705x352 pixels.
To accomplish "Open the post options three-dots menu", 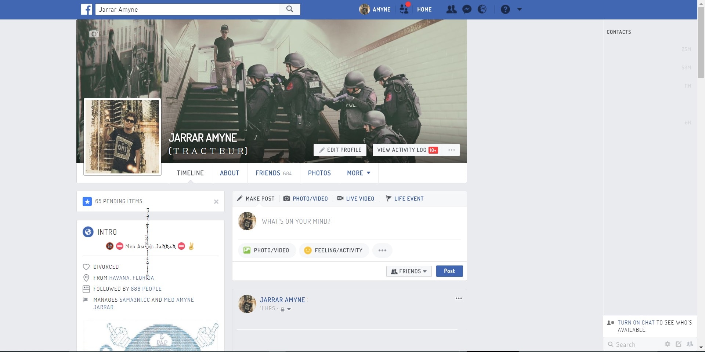I will (459, 298).
